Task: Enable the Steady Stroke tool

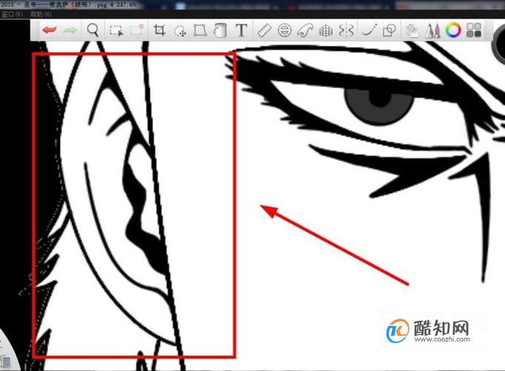Action: (369, 30)
